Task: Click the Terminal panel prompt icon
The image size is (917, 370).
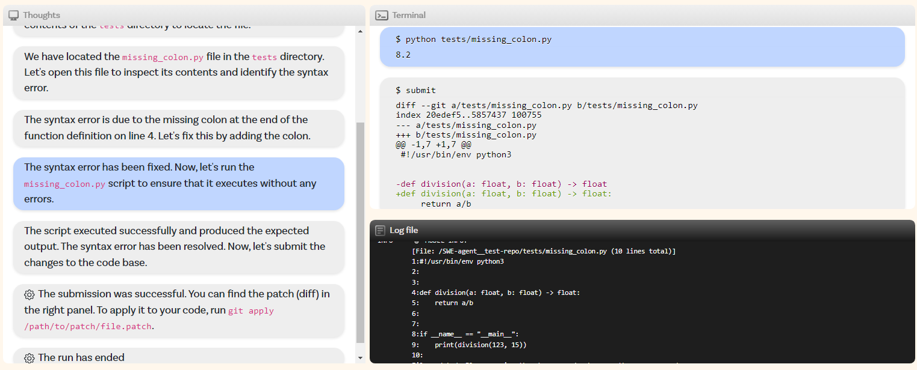Action: click(x=381, y=15)
